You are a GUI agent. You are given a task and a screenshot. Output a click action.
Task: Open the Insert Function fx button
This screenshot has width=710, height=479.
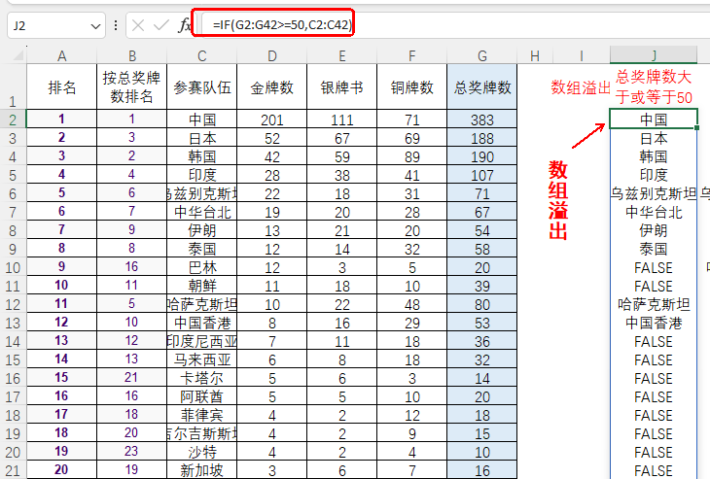tap(184, 26)
